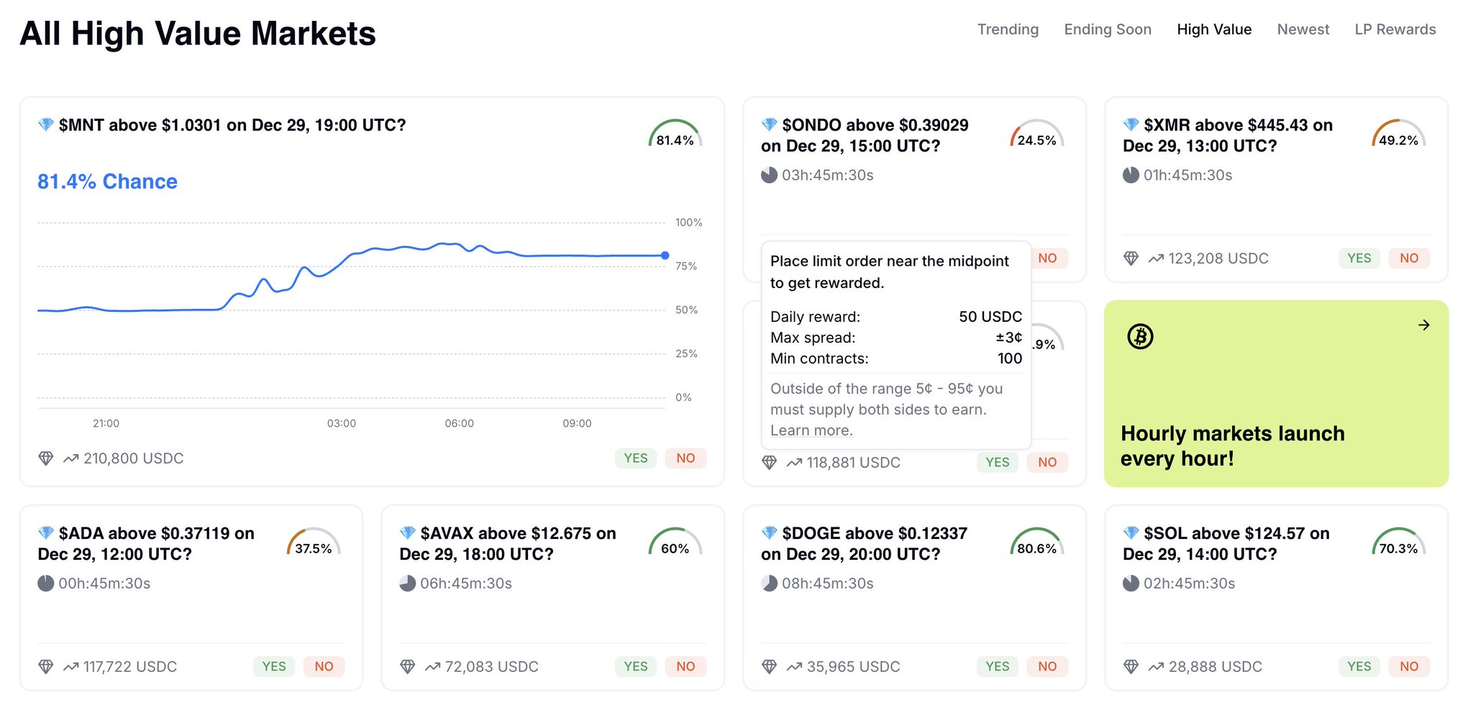Click the countdown timer icon in $SOL card
1473x702 pixels.
[x=1131, y=583]
